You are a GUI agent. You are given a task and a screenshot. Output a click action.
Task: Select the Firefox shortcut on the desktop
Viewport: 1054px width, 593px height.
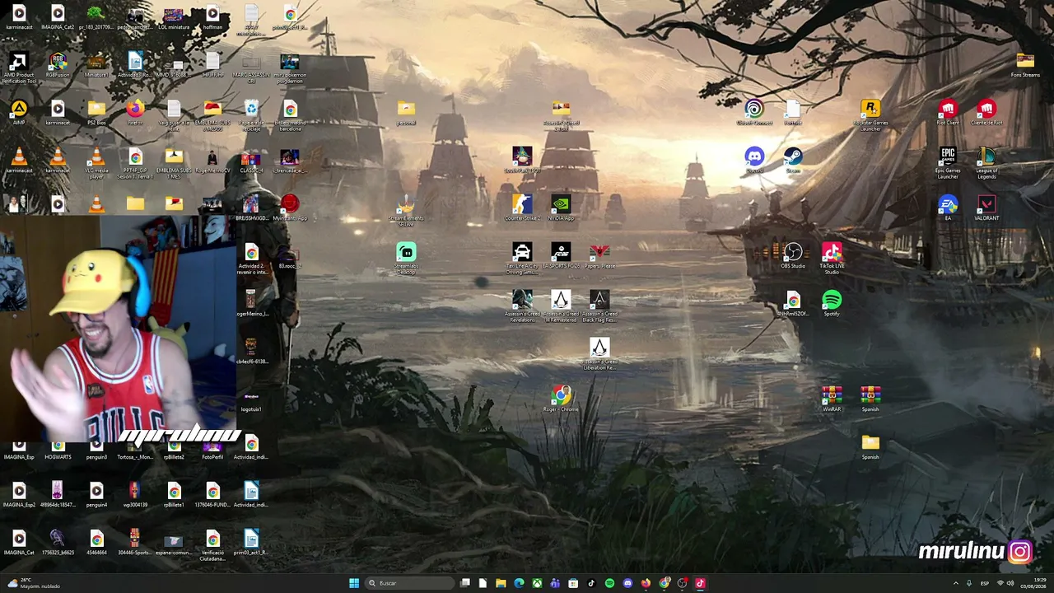[135, 113]
